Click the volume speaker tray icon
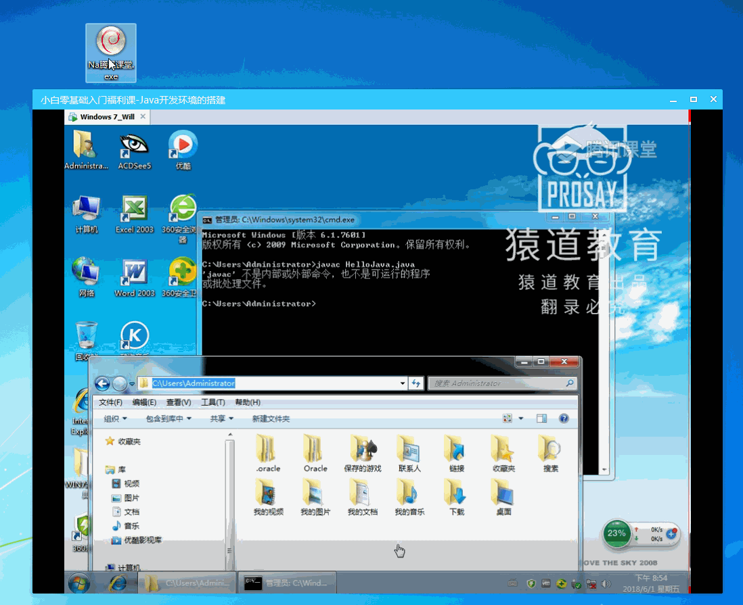Viewport: 743px width, 605px height. click(606, 584)
